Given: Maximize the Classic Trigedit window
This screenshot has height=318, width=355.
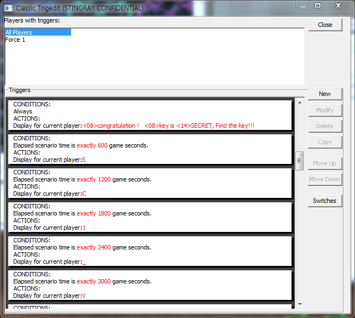Looking at the screenshot, I should coord(318,5).
